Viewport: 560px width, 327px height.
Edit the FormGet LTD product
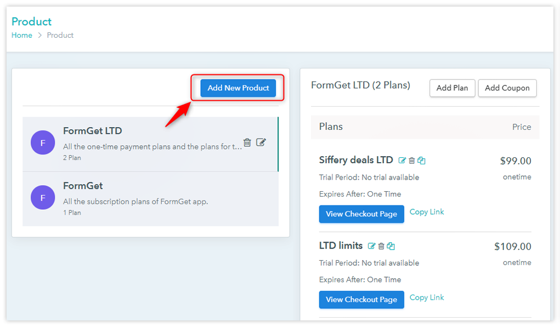tap(261, 142)
